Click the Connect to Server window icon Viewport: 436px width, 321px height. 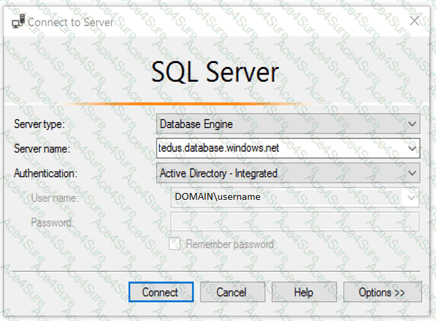18,21
